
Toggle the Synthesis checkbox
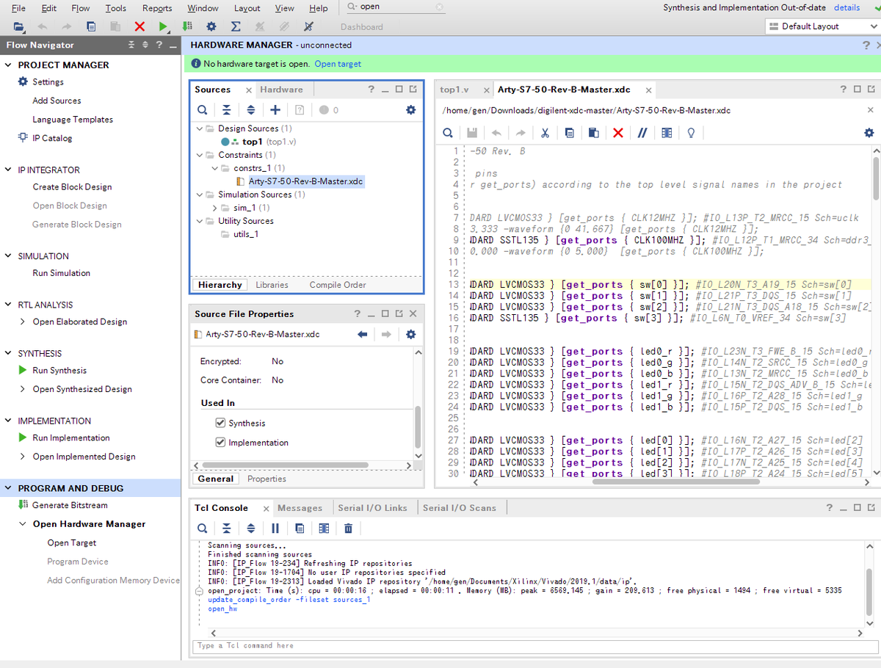pyautogui.click(x=220, y=423)
